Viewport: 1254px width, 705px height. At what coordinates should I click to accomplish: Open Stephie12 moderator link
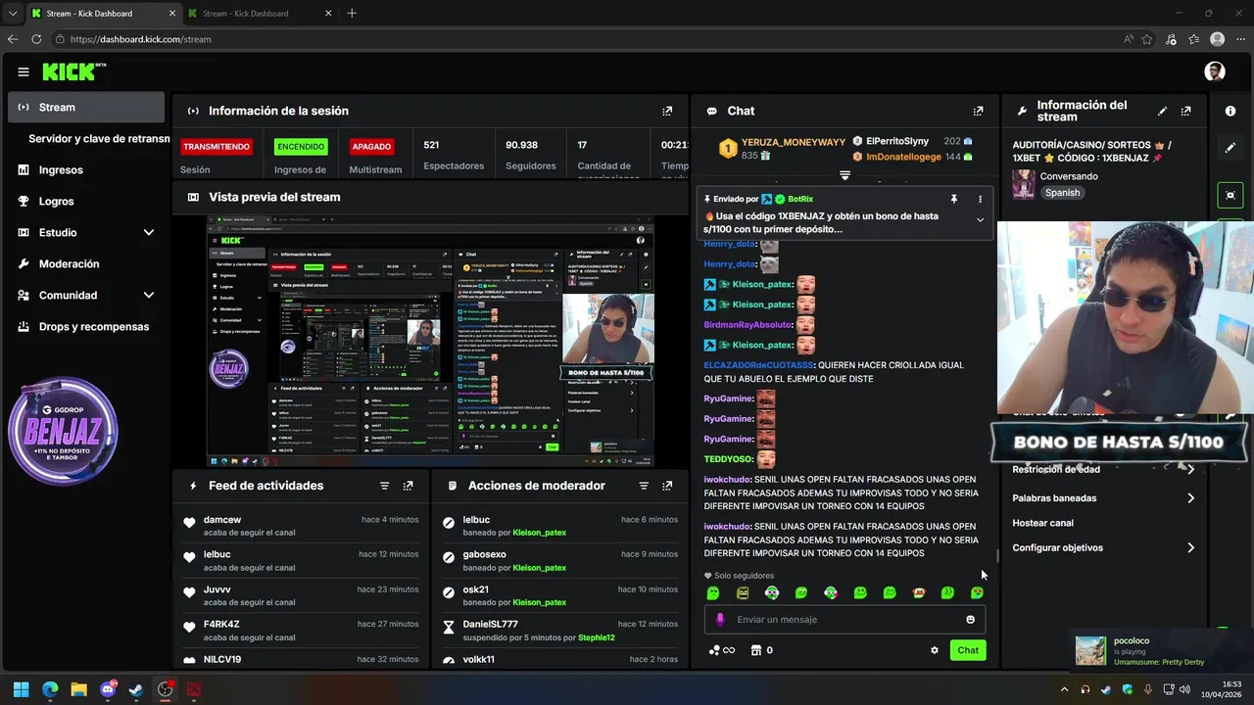pos(596,638)
